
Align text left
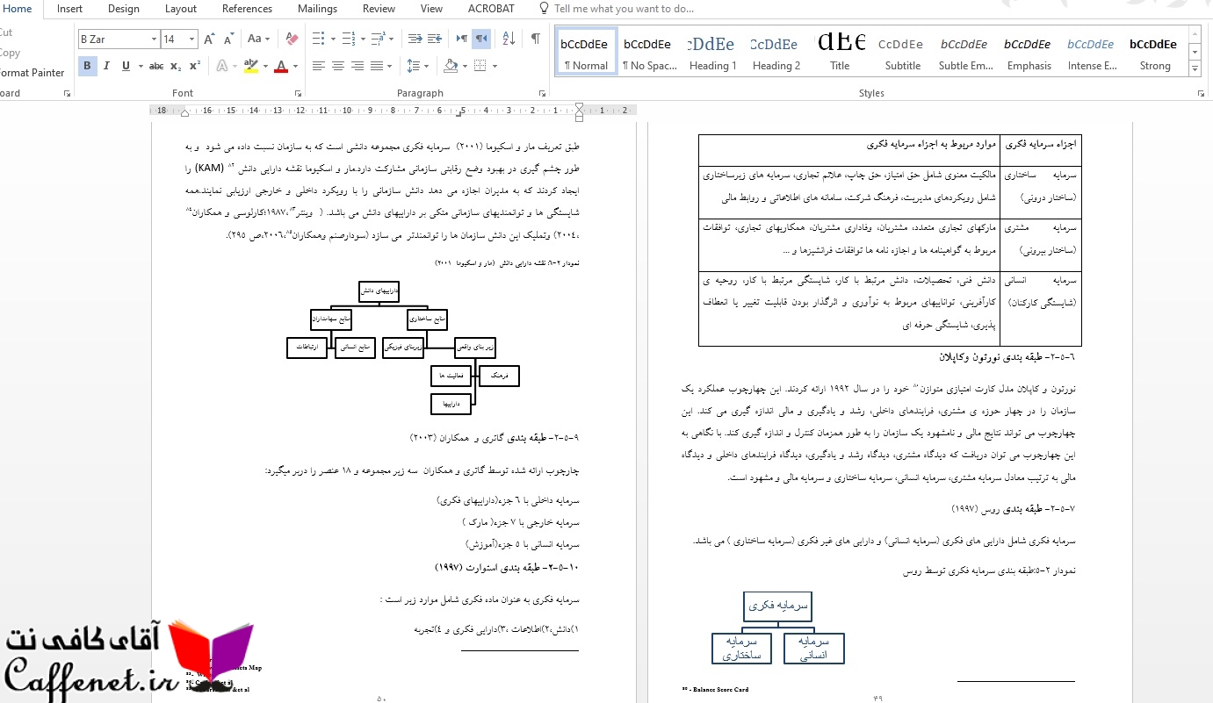pyautogui.click(x=318, y=66)
